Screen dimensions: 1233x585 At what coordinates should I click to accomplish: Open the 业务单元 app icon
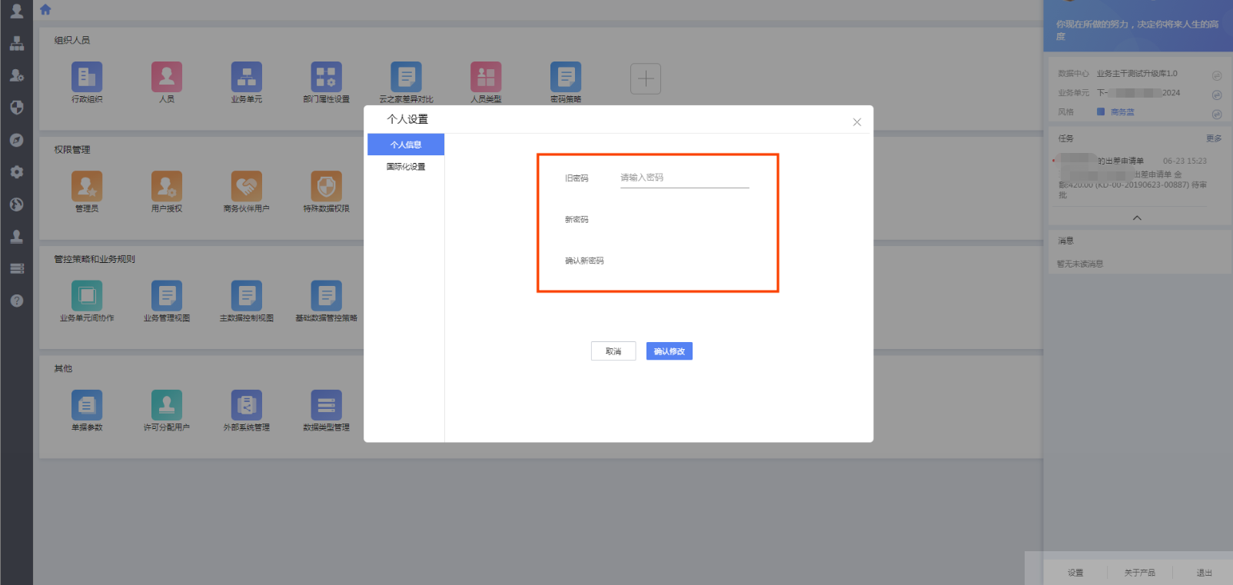pos(247,77)
